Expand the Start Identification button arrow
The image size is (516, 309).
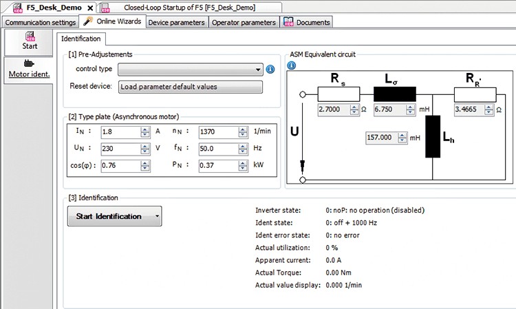click(158, 216)
